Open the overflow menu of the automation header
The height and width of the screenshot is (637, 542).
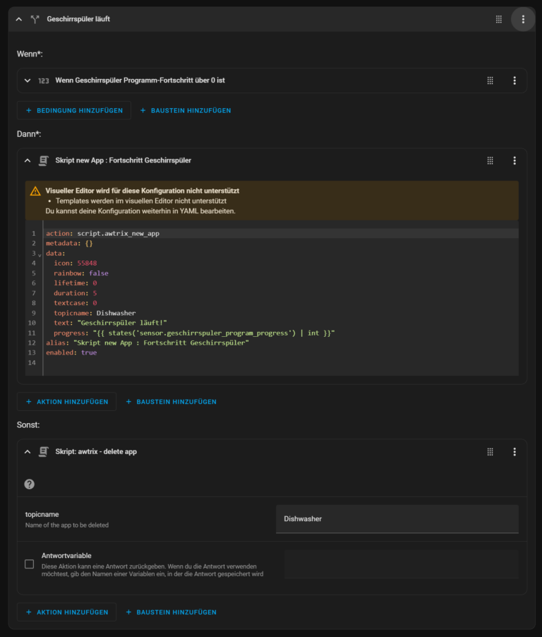[522, 19]
